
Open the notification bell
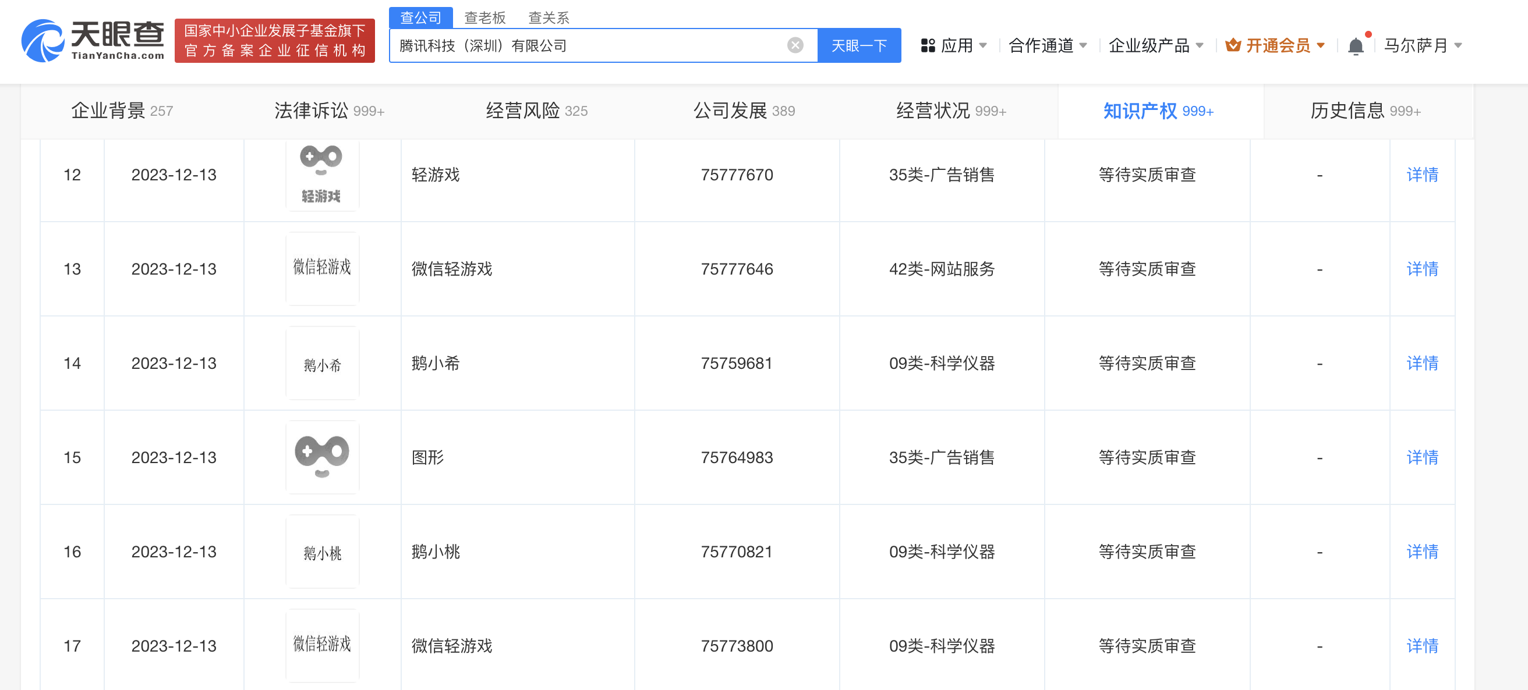pyautogui.click(x=1356, y=45)
